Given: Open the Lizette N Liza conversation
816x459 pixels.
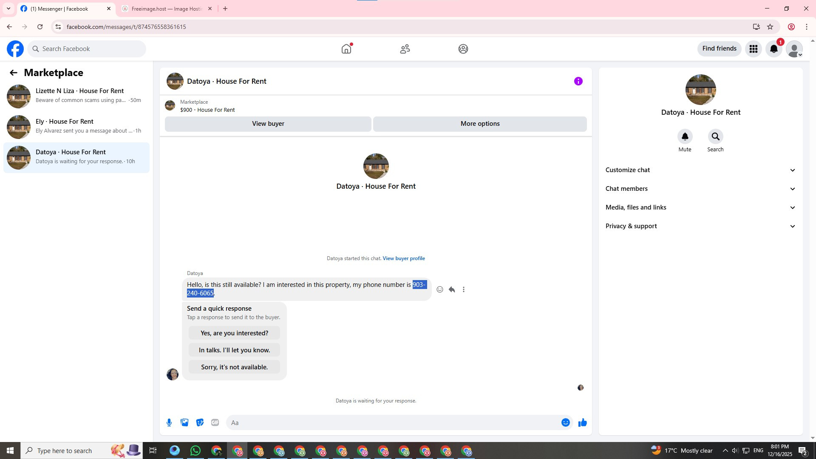Looking at the screenshot, I should click(76, 96).
